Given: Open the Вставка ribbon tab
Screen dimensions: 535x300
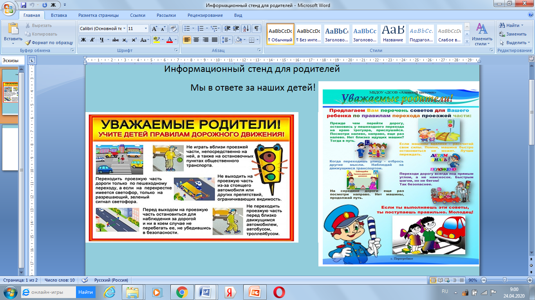Looking at the screenshot, I should pos(59,15).
